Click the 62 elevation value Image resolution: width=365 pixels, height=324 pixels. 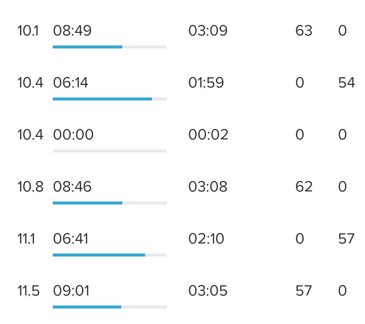[x=304, y=187]
